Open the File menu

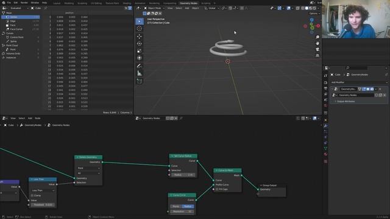(x=9, y=2)
